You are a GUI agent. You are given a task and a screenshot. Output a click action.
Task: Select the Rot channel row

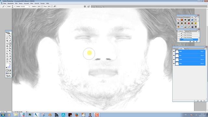pos(190,56)
